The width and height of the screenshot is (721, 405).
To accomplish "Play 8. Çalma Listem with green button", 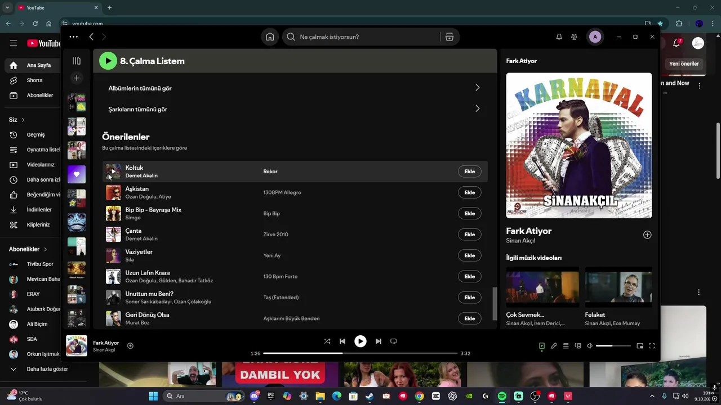I will coord(108,61).
